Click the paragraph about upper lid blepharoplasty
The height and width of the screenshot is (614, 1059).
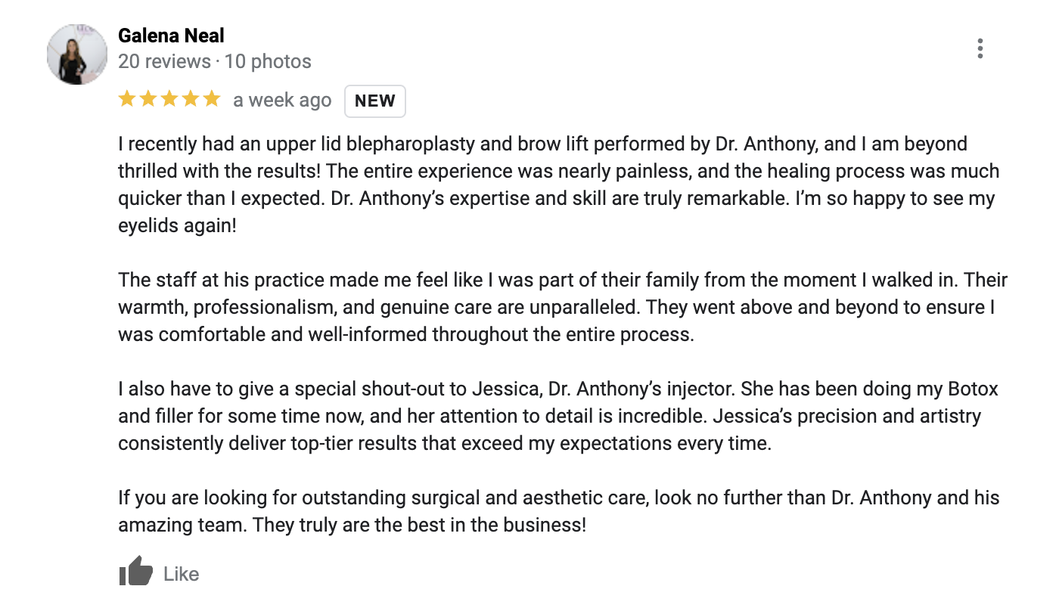(x=559, y=185)
